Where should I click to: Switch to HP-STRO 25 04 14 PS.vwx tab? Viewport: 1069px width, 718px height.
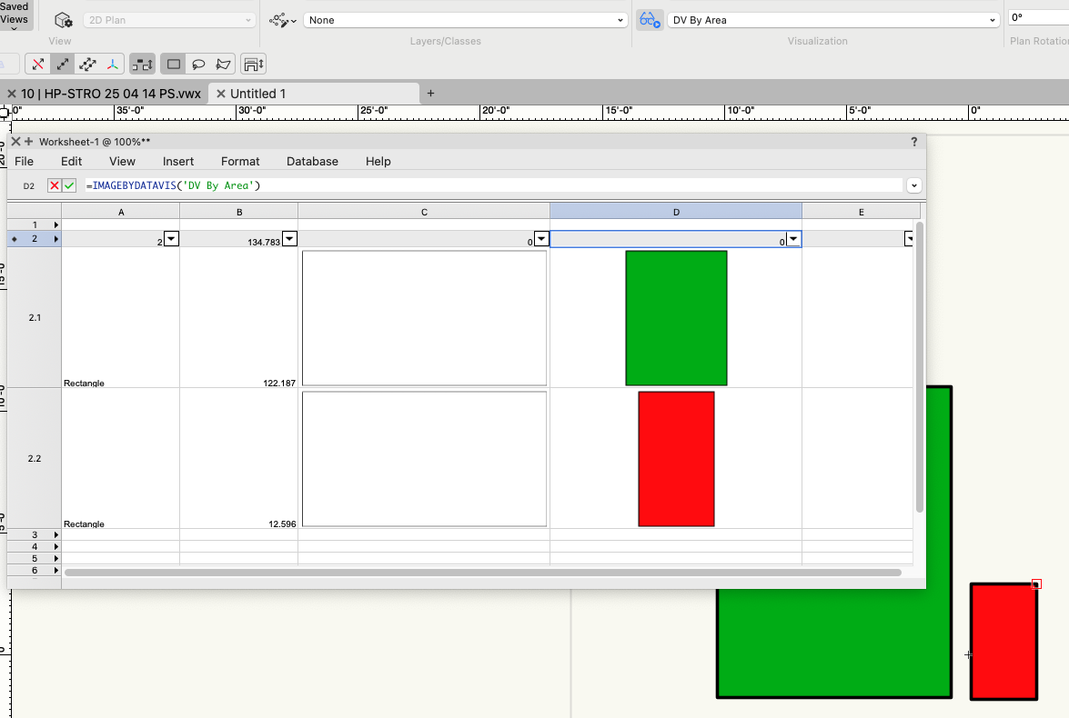click(110, 94)
